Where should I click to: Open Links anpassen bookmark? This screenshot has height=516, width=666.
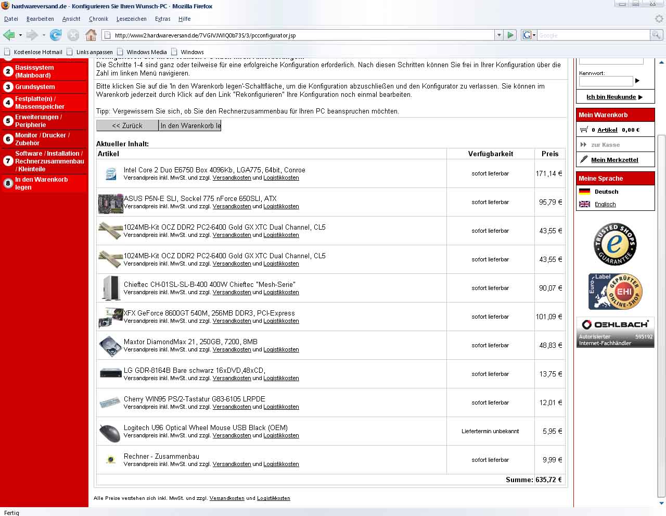(89, 52)
